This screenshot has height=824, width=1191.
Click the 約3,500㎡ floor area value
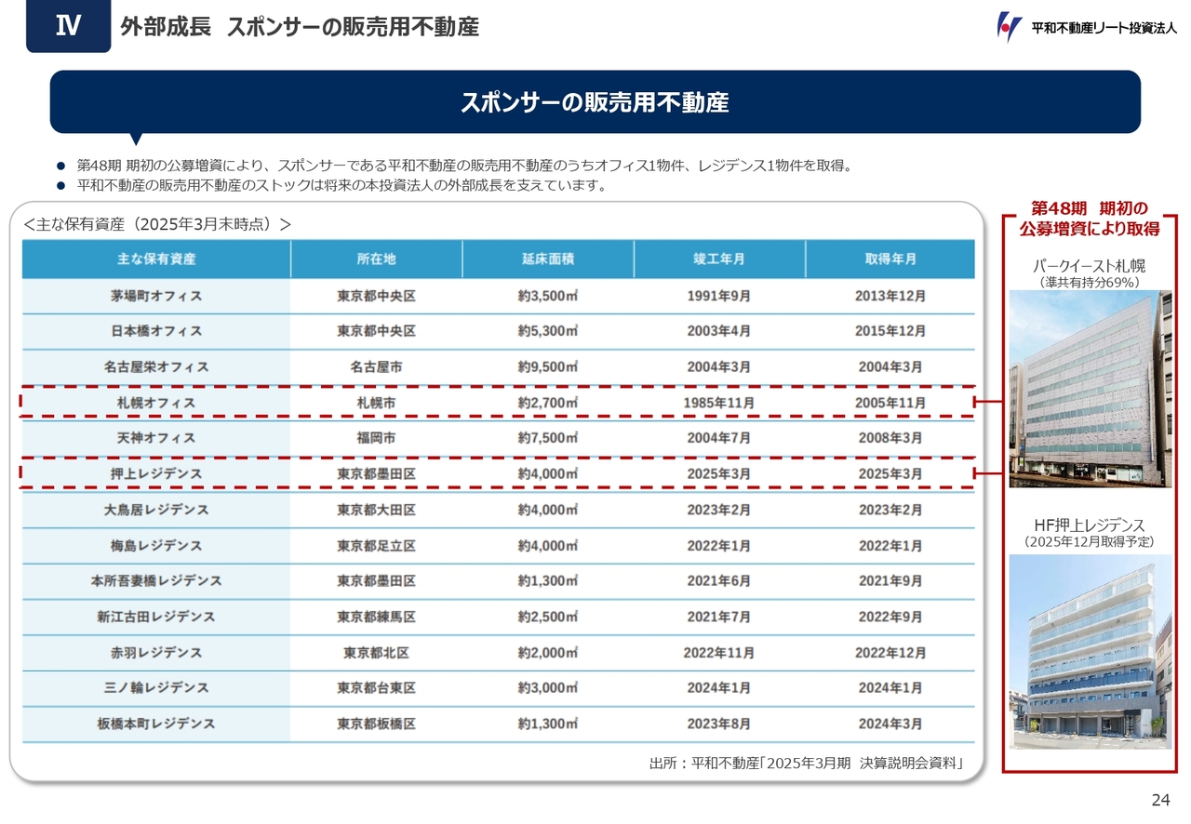point(548,296)
